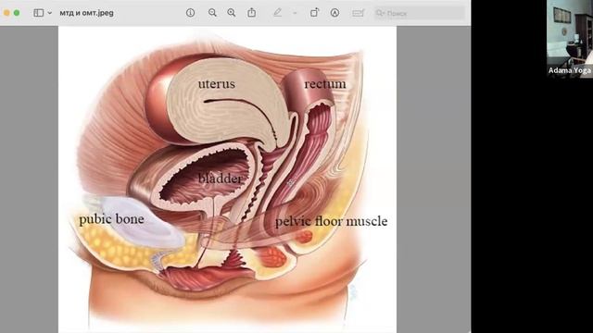Click the green fullscreen window button
This screenshot has width=593, height=333.
pyautogui.click(x=17, y=13)
